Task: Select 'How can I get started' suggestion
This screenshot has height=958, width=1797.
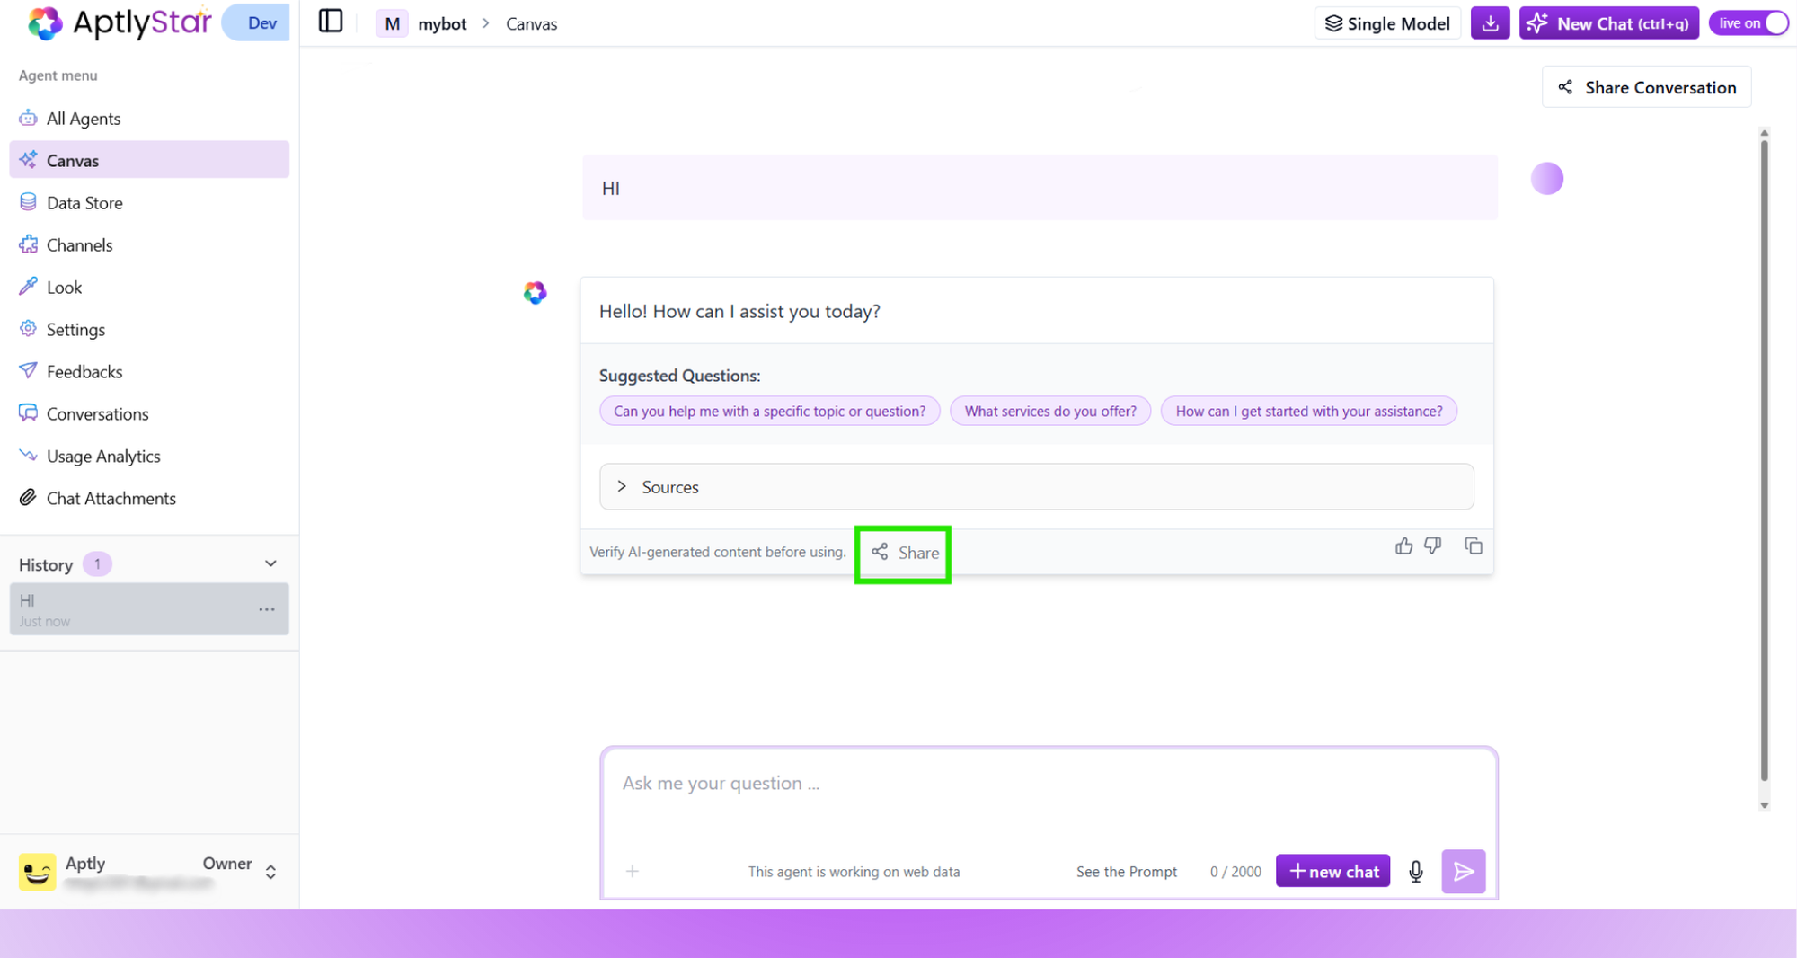Action: point(1308,411)
